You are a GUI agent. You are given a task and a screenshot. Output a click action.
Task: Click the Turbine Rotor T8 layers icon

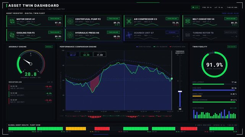[188, 35]
